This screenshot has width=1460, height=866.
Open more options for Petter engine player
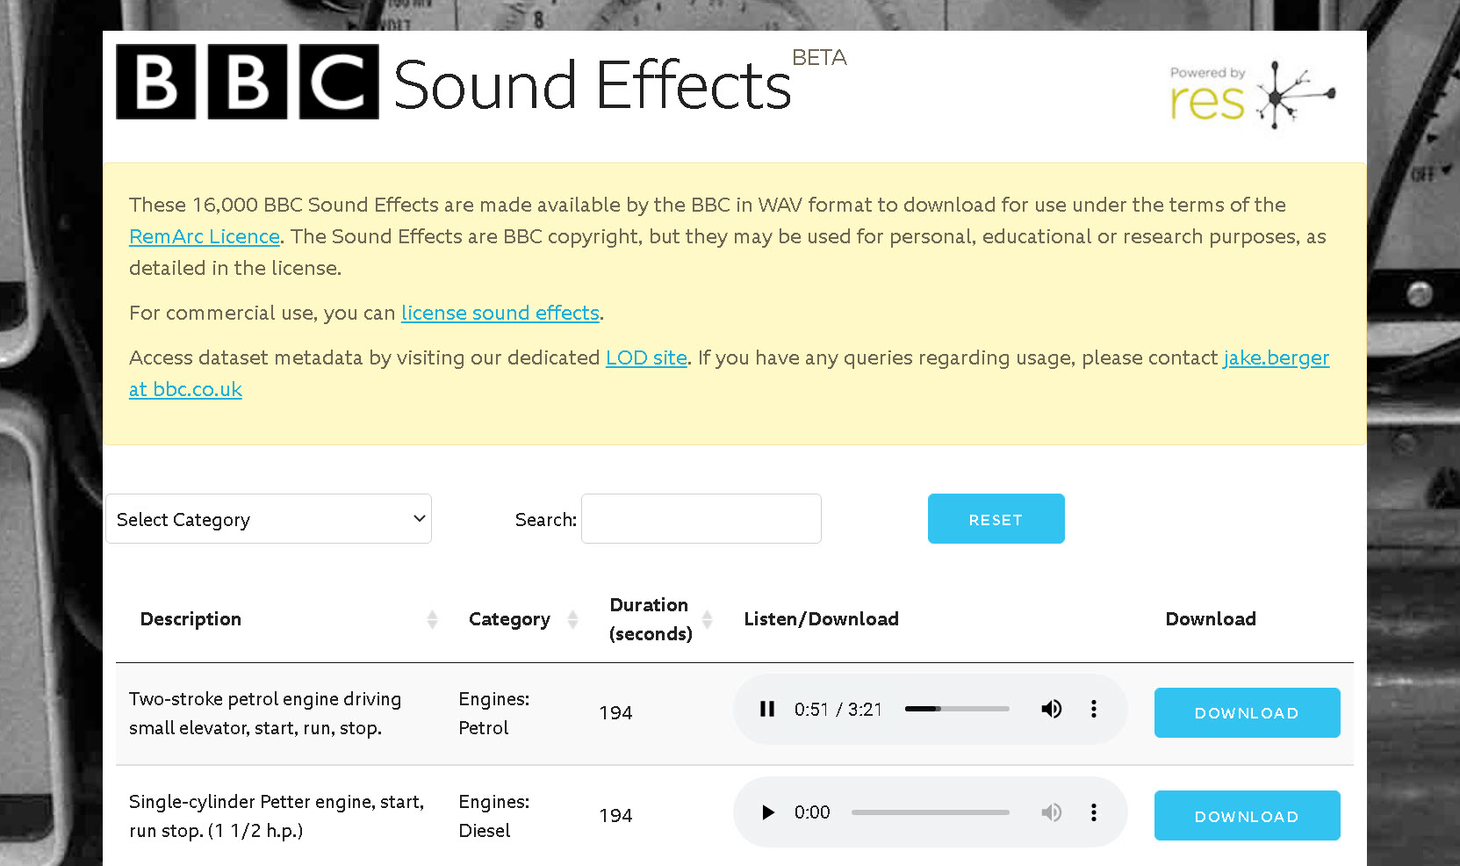tap(1093, 812)
